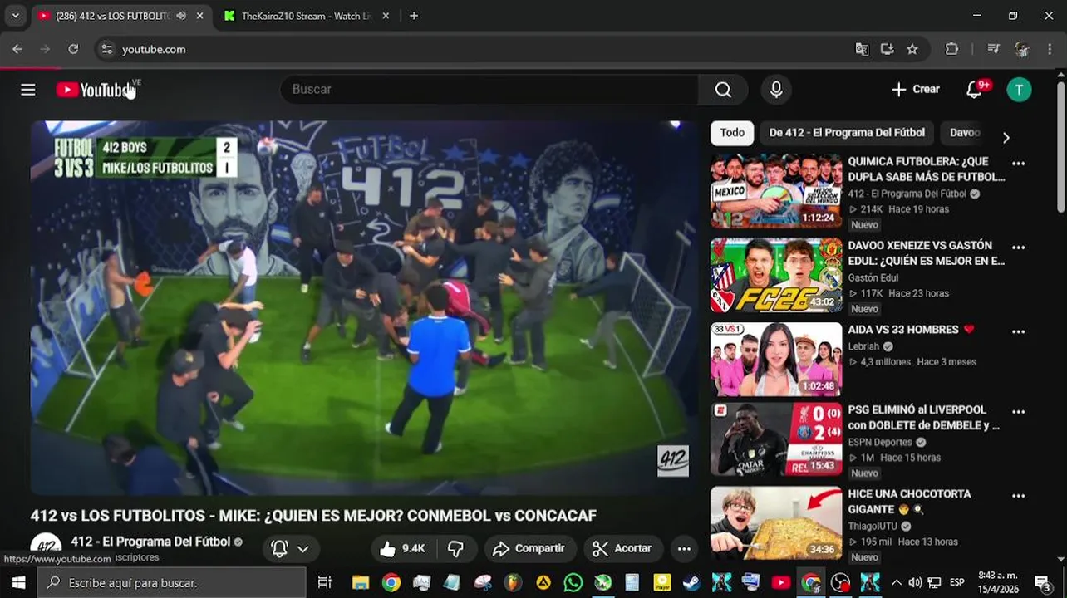
Task: Open the Lebriah channel name
Action: point(865,346)
